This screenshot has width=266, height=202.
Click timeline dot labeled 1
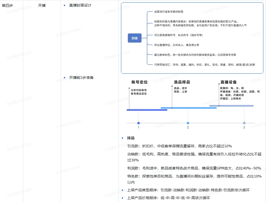pyautogui.click(x=138, y=123)
